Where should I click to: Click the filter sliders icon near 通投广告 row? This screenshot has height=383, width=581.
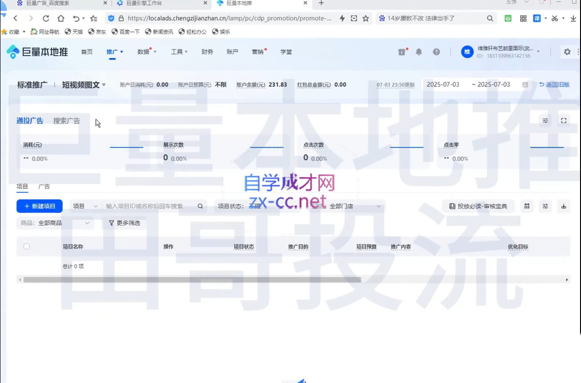pyautogui.click(x=545, y=121)
